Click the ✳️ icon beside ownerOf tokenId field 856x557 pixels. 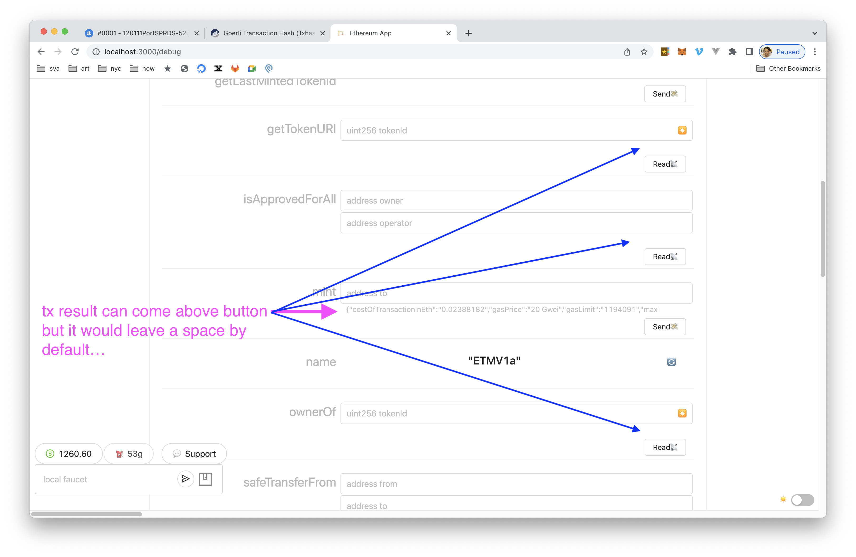(x=682, y=413)
